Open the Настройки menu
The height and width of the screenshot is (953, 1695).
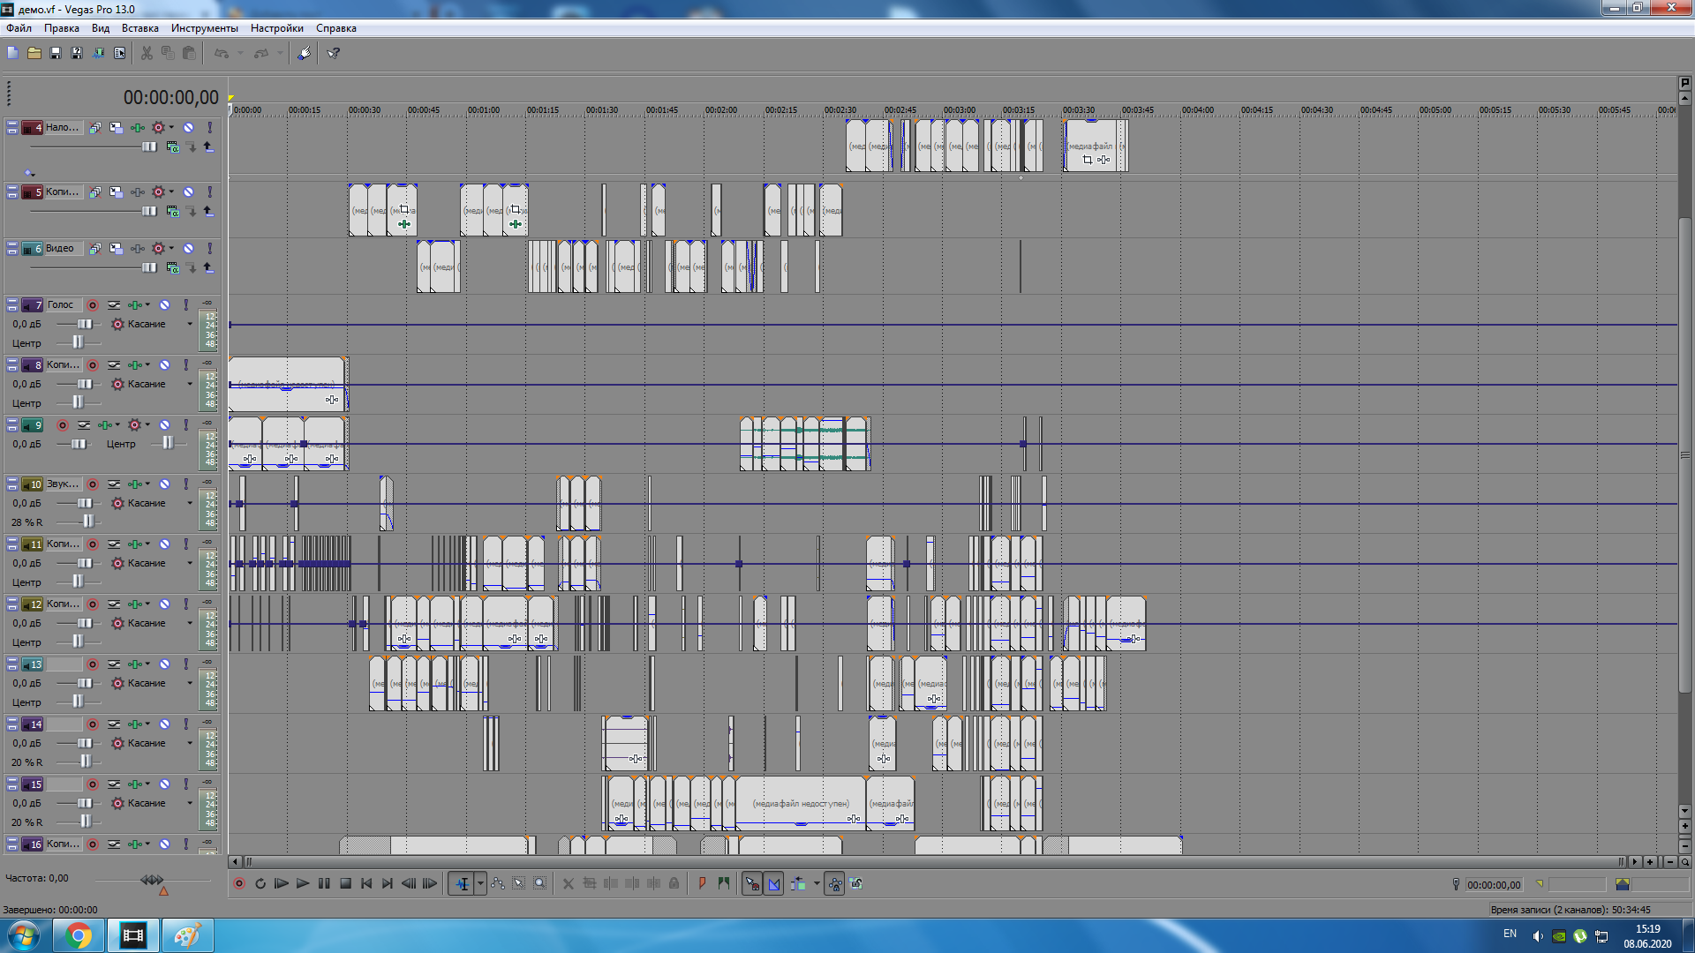(x=277, y=28)
